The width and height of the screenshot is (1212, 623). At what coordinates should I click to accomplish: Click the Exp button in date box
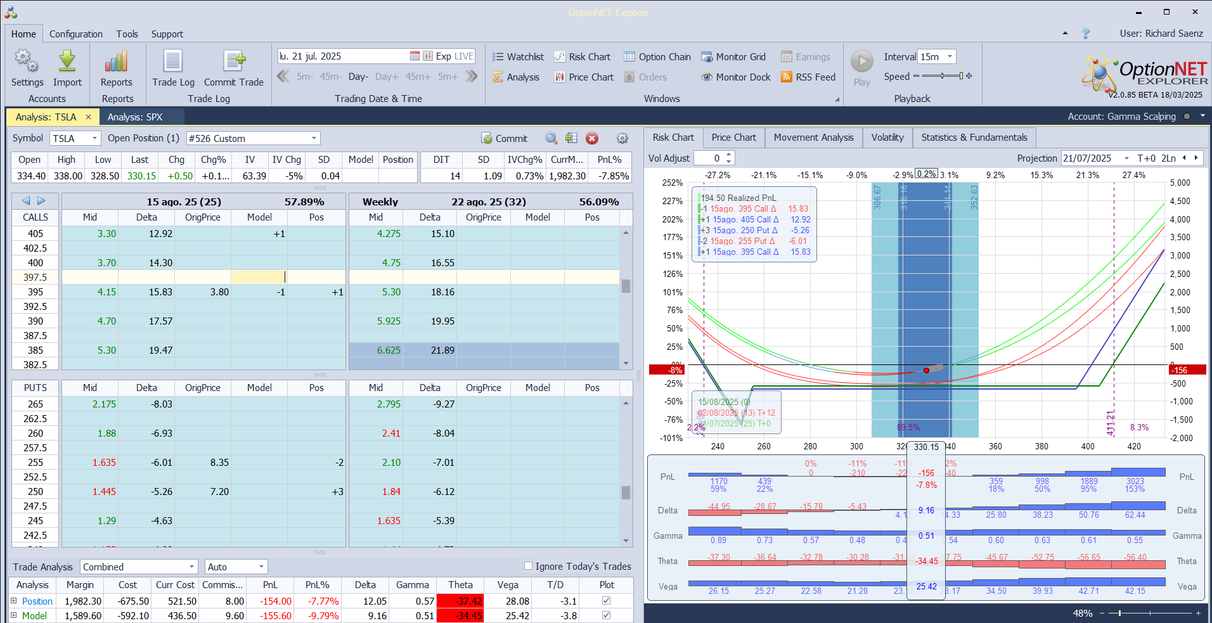444,56
